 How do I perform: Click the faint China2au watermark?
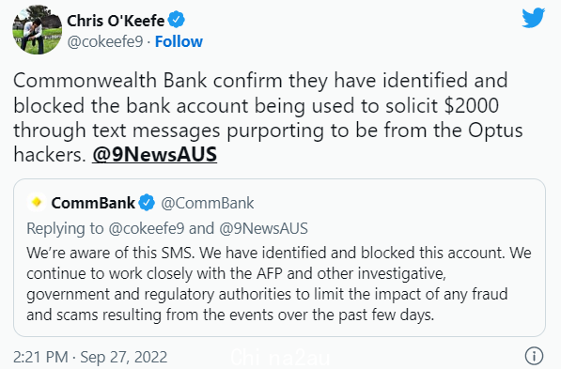click(280, 357)
